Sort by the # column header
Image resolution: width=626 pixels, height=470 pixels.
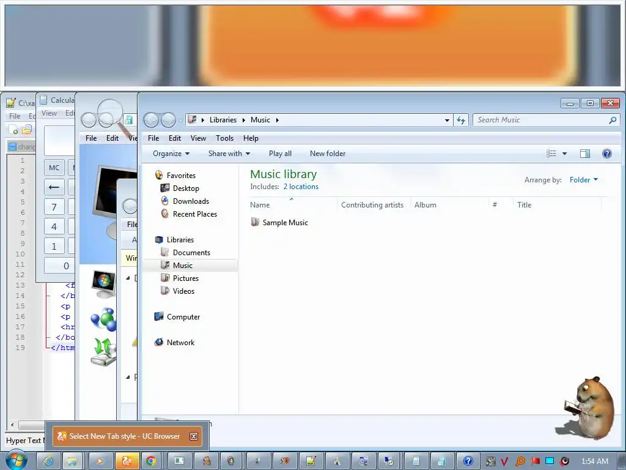(x=501, y=204)
